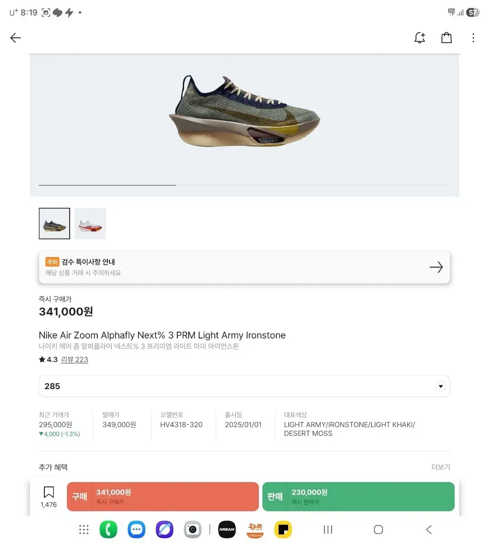Select the white and red shoe thumbnail
The width and height of the screenshot is (489, 543).
point(90,224)
